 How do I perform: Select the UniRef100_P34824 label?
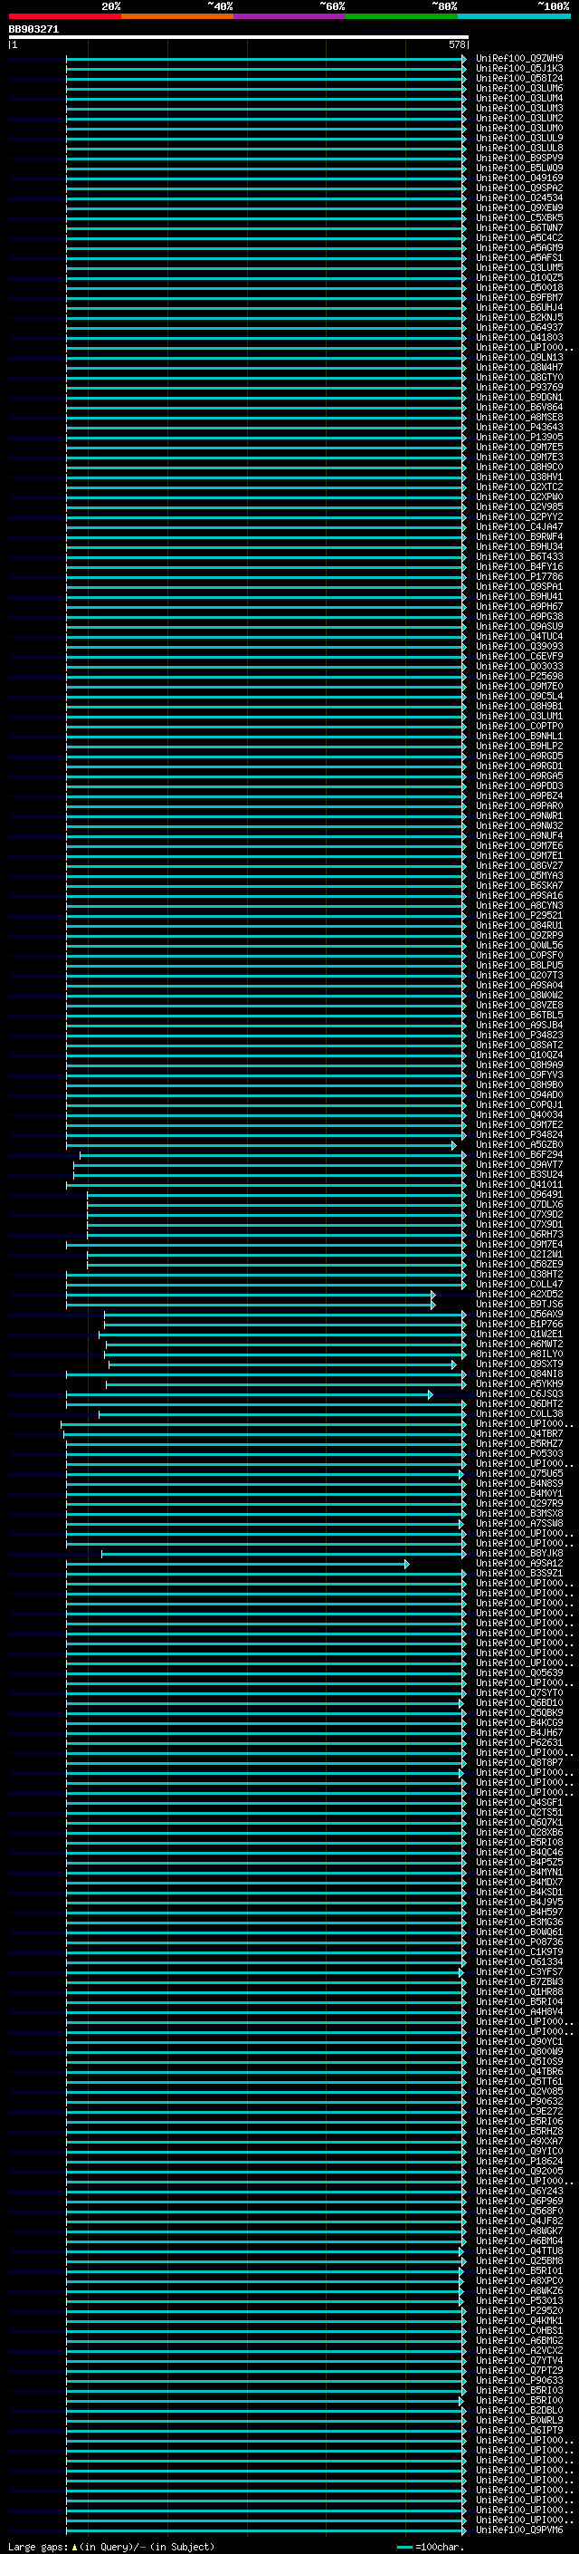(x=519, y=1135)
